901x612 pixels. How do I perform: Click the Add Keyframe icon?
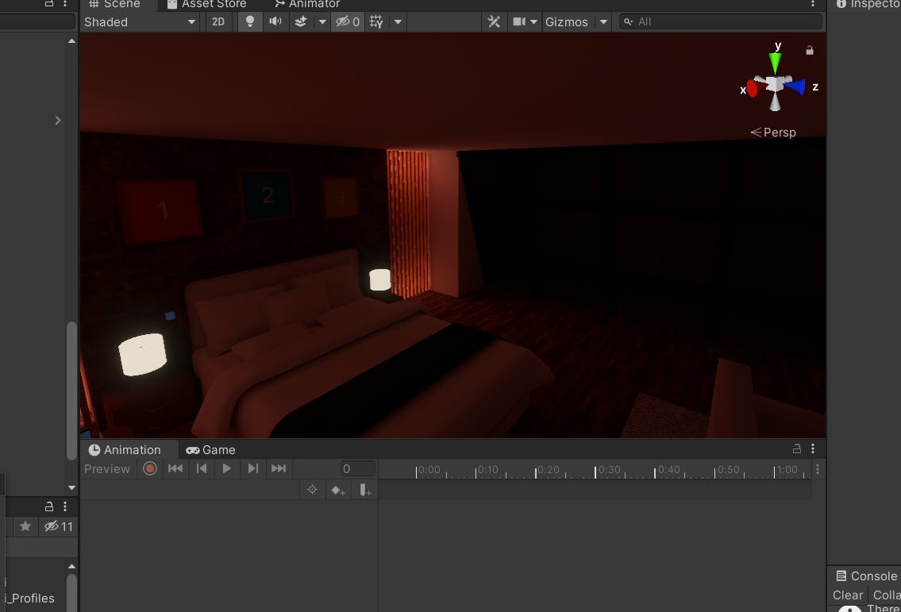338,490
